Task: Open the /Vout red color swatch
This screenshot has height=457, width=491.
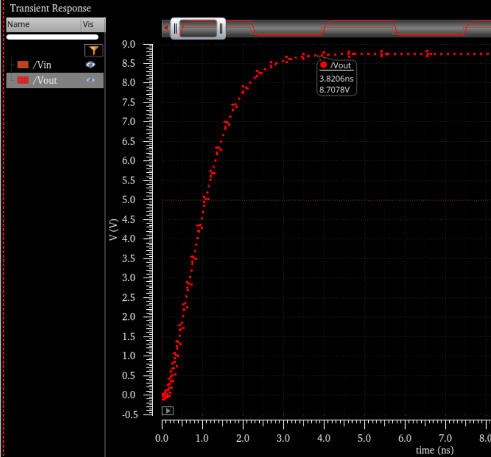Action: 23,81
